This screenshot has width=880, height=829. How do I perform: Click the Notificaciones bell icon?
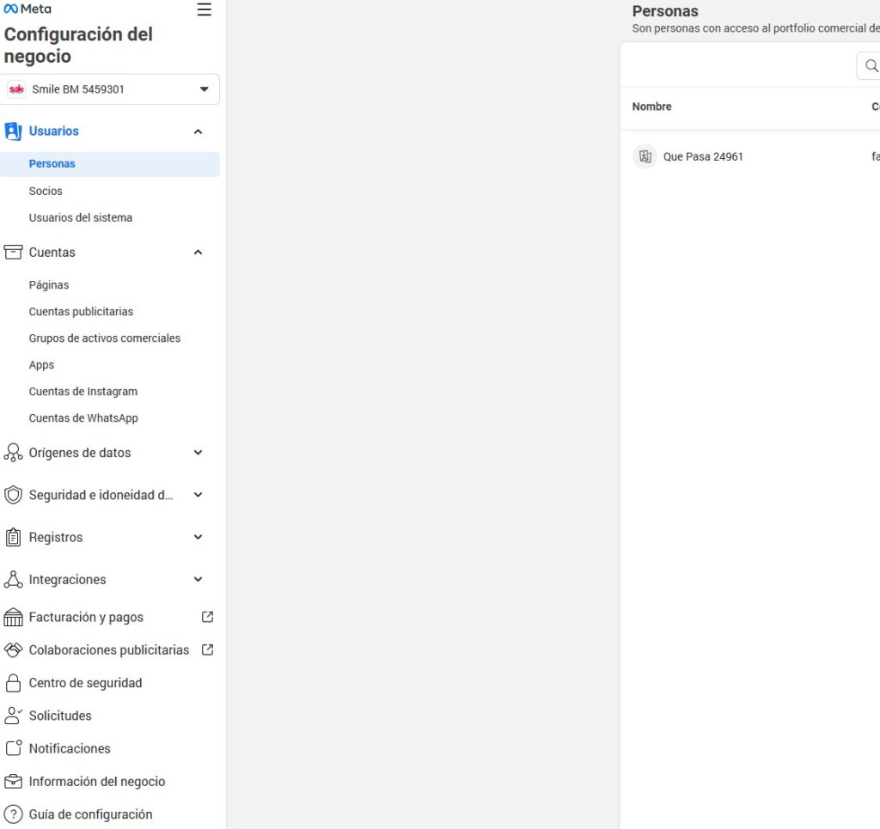[x=12, y=748]
